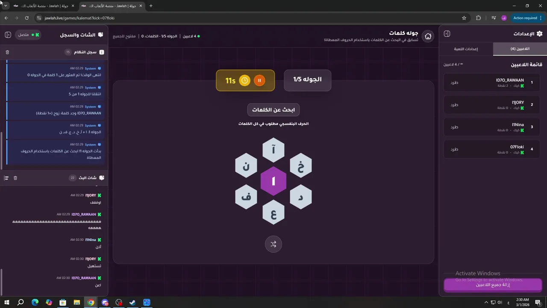Select the letter ف hexagon
The height and width of the screenshot is (308, 547).
(246, 197)
